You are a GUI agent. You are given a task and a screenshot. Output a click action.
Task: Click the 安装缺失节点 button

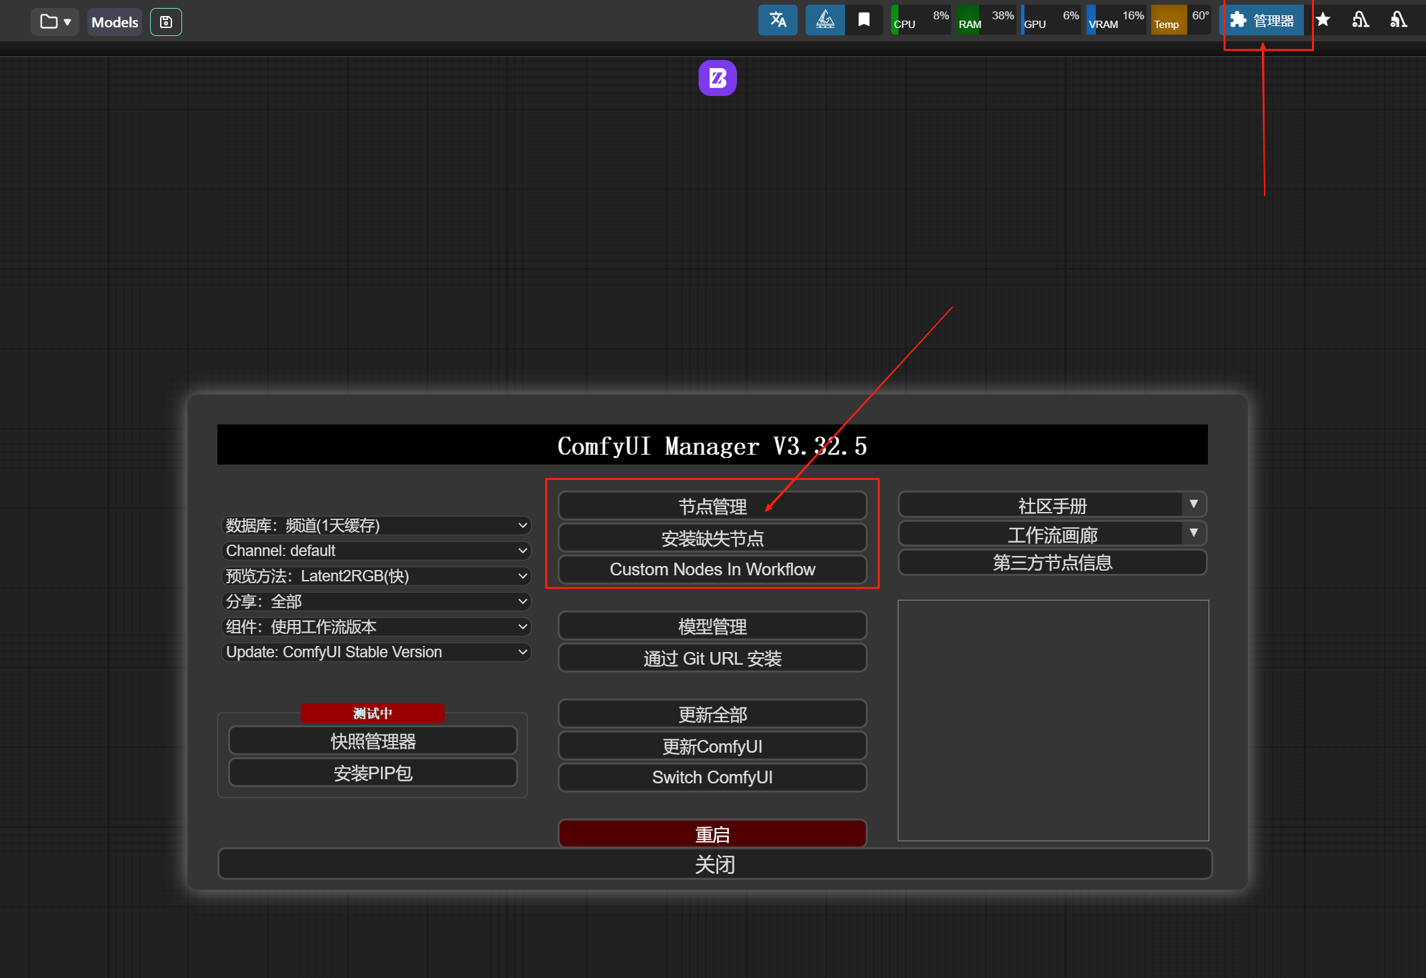coord(712,538)
